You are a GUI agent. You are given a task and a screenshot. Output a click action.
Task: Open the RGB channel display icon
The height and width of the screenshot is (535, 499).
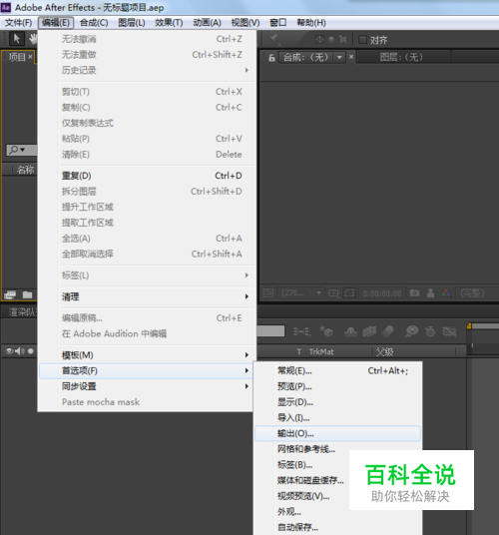pyautogui.click(x=446, y=293)
